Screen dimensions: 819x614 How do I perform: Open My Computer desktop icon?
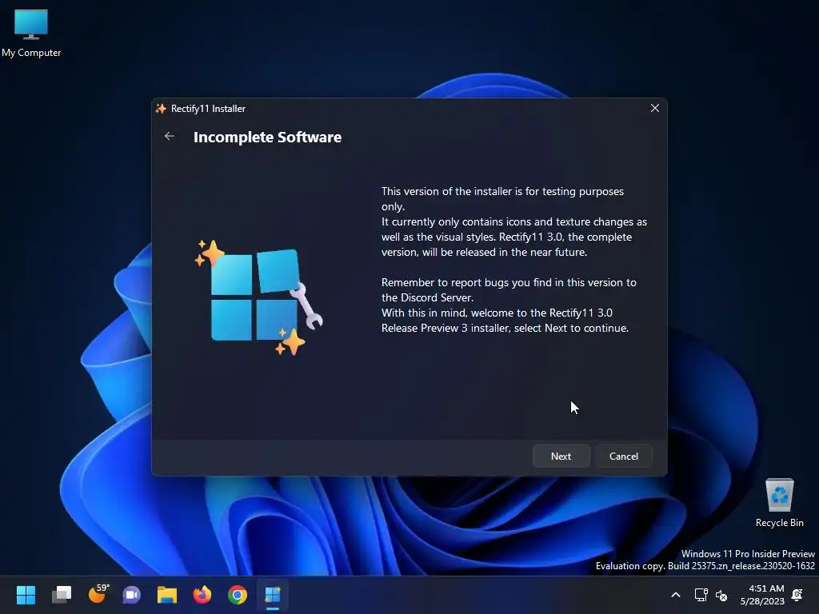[x=31, y=34]
